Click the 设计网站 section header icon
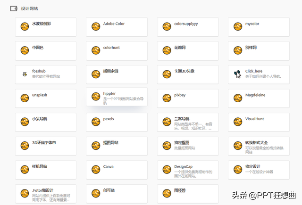This screenshot has width=302, height=205. 14,8
